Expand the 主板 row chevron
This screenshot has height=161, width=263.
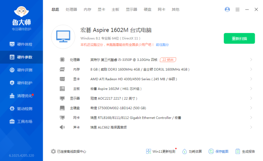point(251,89)
